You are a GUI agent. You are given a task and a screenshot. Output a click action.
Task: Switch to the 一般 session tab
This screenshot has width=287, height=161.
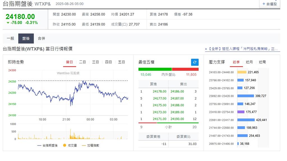[10, 38]
